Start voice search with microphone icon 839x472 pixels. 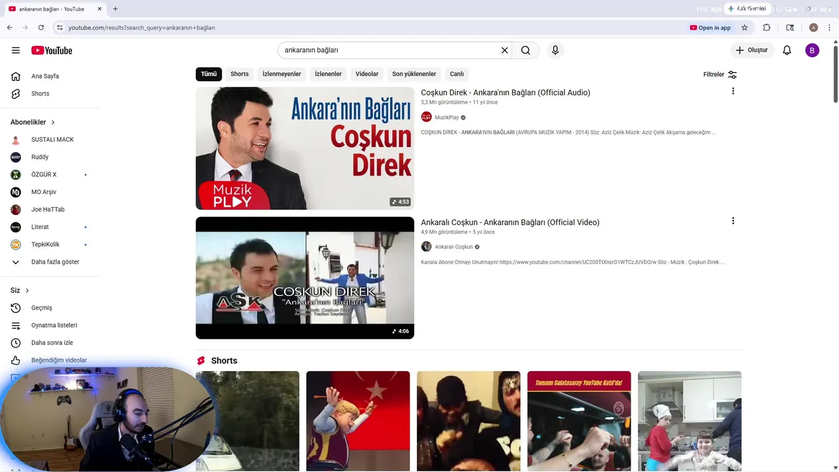[x=555, y=50]
